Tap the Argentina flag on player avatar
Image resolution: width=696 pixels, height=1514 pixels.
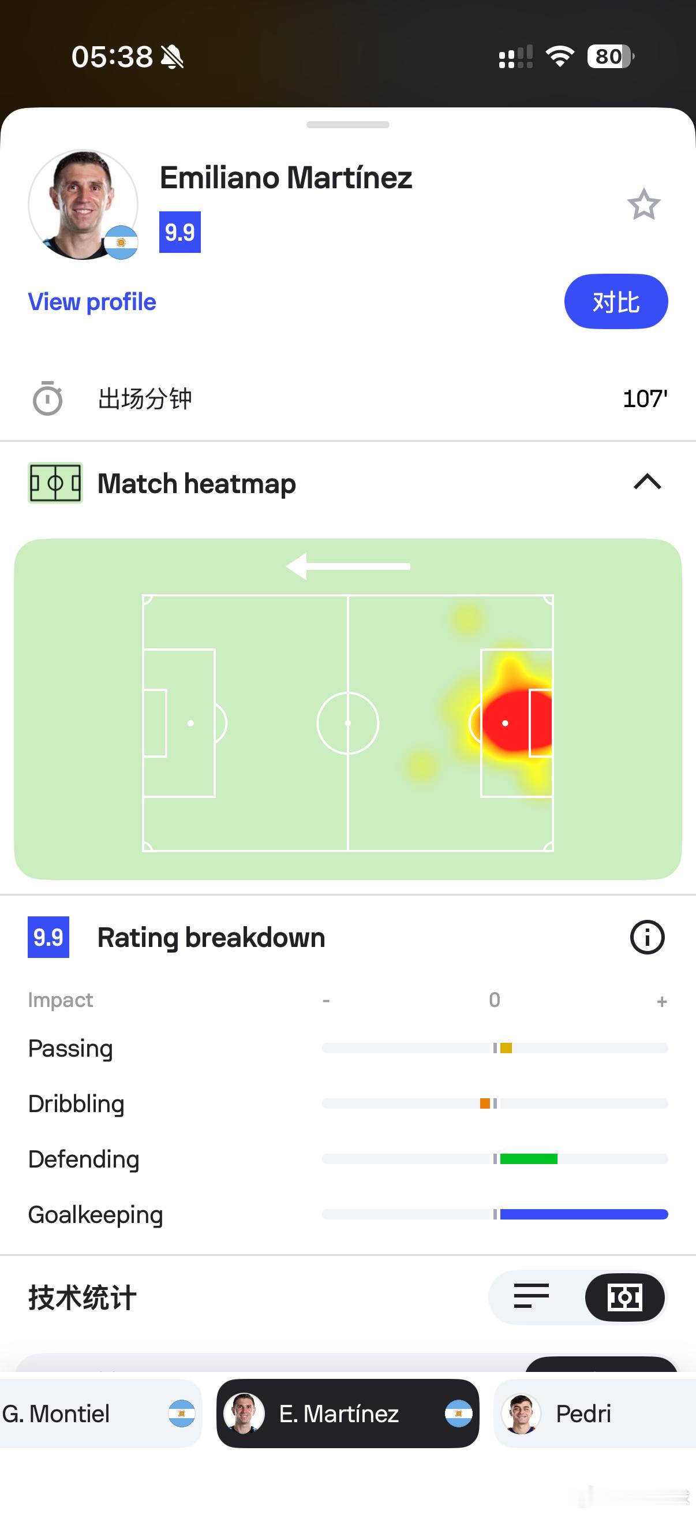121,242
